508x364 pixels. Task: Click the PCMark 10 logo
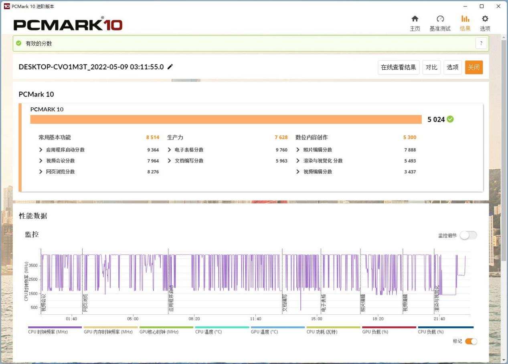[x=68, y=25]
